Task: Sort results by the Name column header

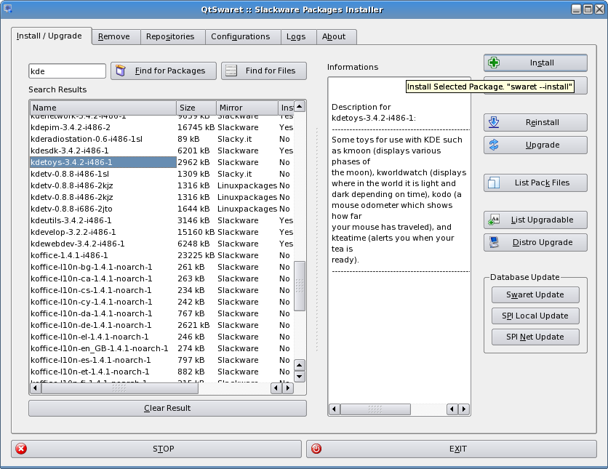Action: pos(103,108)
